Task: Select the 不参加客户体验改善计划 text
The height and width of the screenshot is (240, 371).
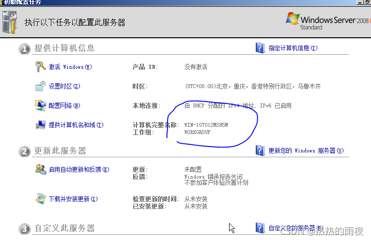Action: 216,182
